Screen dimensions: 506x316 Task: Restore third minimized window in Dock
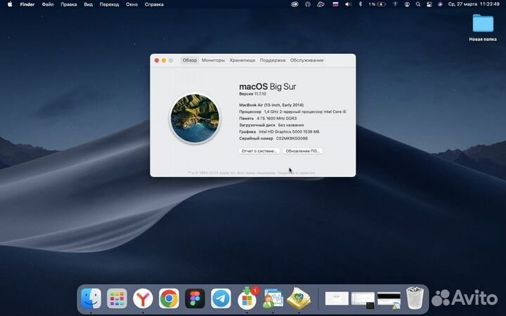pyautogui.click(x=389, y=301)
